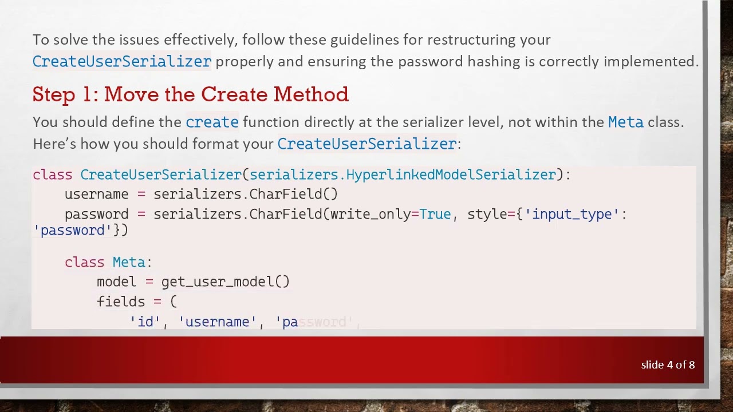Click the "'id'" entry in the fields tuple
733x412 pixels.
pyautogui.click(x=145, y=322)
